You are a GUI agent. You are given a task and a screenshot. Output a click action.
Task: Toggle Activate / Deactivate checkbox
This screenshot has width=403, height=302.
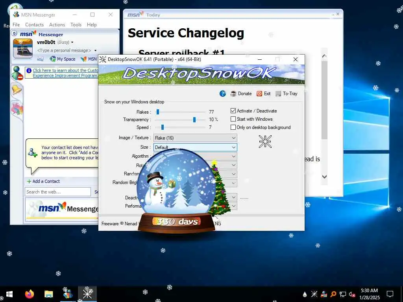click(x=233, y=111)
